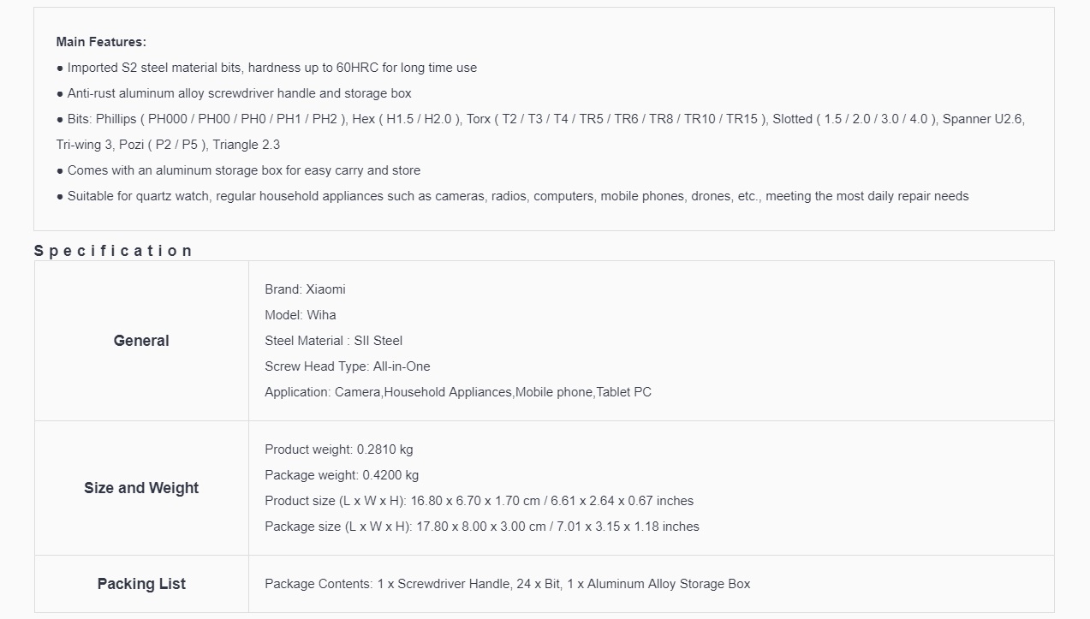Click the Anti-rust aluminum alloy handle bullet

tap(234, 93)
